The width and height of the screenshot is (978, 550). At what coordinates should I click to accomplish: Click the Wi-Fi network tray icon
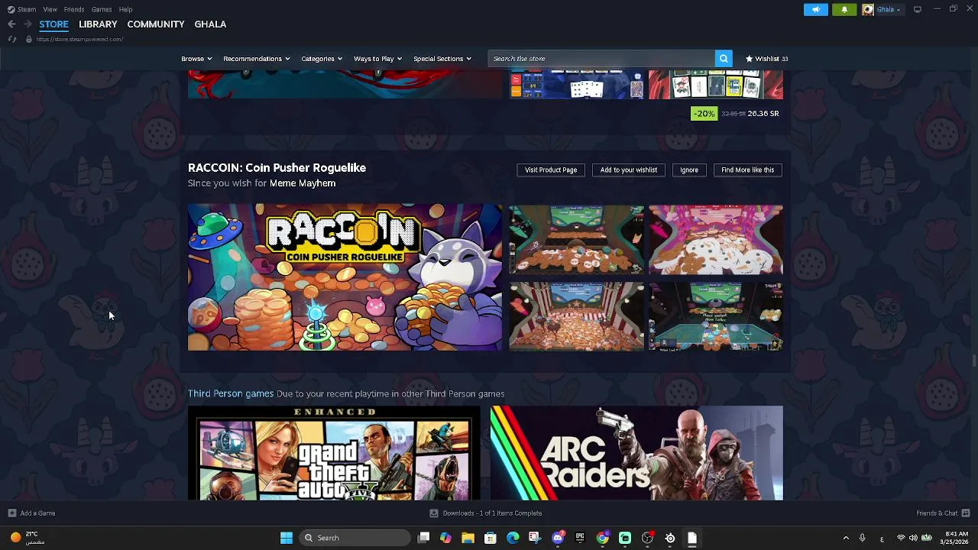[x=901, y=538]
